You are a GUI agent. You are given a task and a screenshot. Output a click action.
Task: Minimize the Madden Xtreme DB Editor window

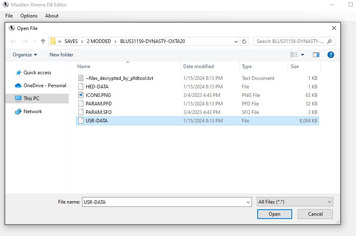tap(332, 4)
